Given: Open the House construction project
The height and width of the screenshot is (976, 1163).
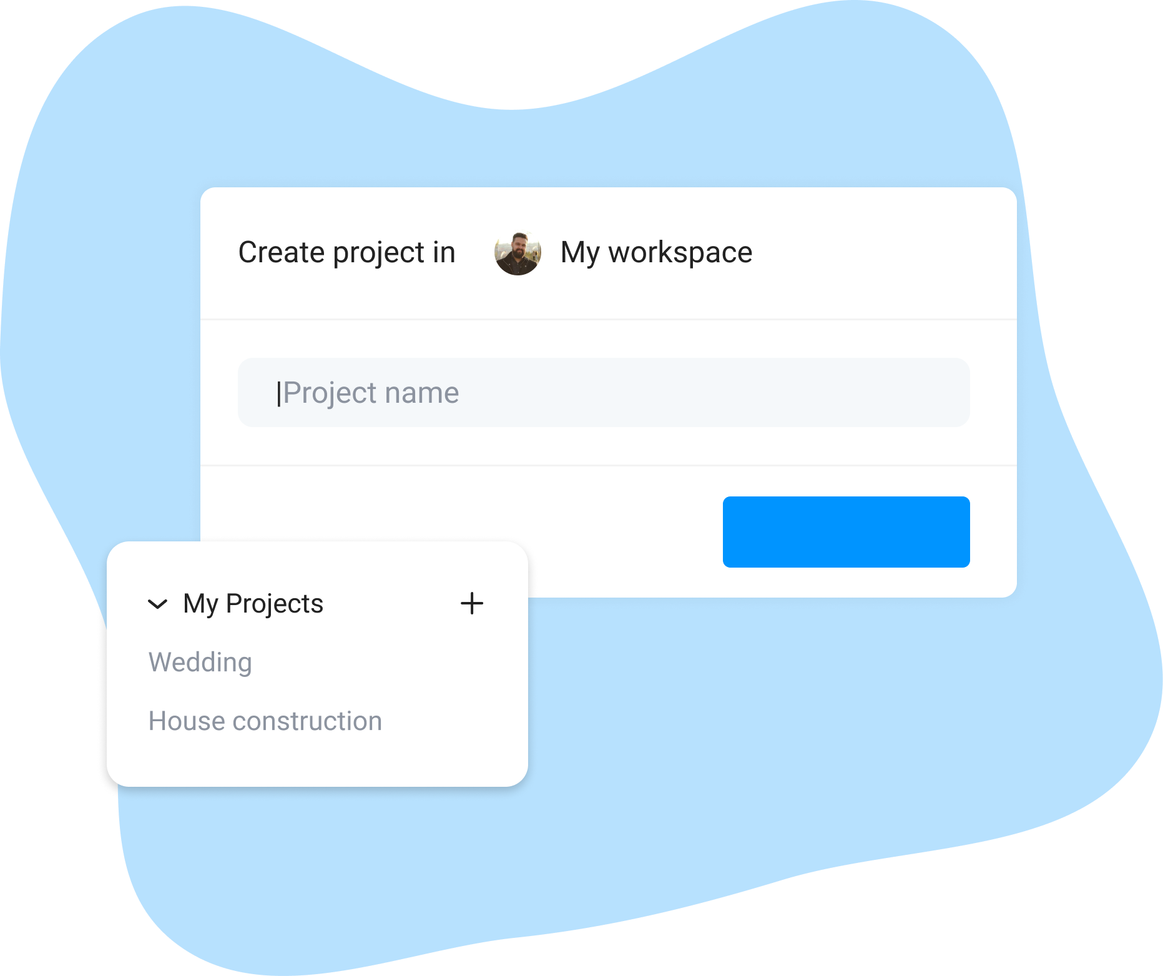Looking at the screenshot, I should 265,721.
